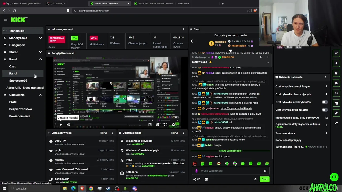Open the Windows taskbar search box
This screenshot has width=342, height=192.
(34, 189)
